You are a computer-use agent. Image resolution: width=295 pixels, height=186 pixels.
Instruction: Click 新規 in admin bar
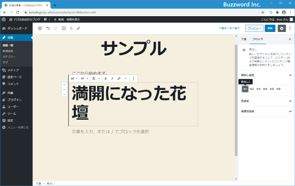pyautogui.click(x=59, y=19)
